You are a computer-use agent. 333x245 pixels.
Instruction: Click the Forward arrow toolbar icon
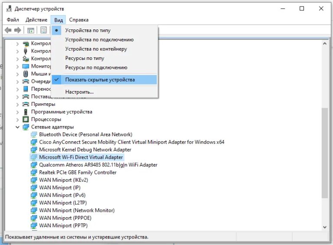tap(18, 30)
